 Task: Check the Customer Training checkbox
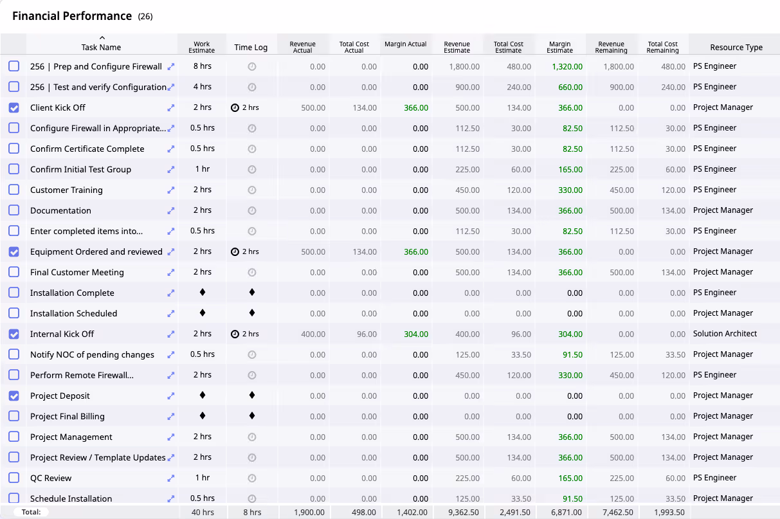point(14,190)
